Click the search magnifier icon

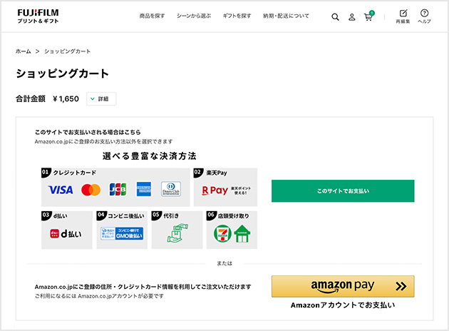335,17
